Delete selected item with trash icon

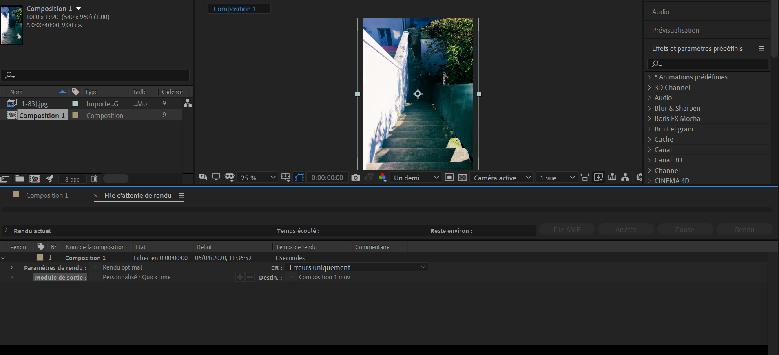[x=94, y=178]
